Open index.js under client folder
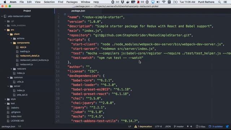 (x=21, y=73)
